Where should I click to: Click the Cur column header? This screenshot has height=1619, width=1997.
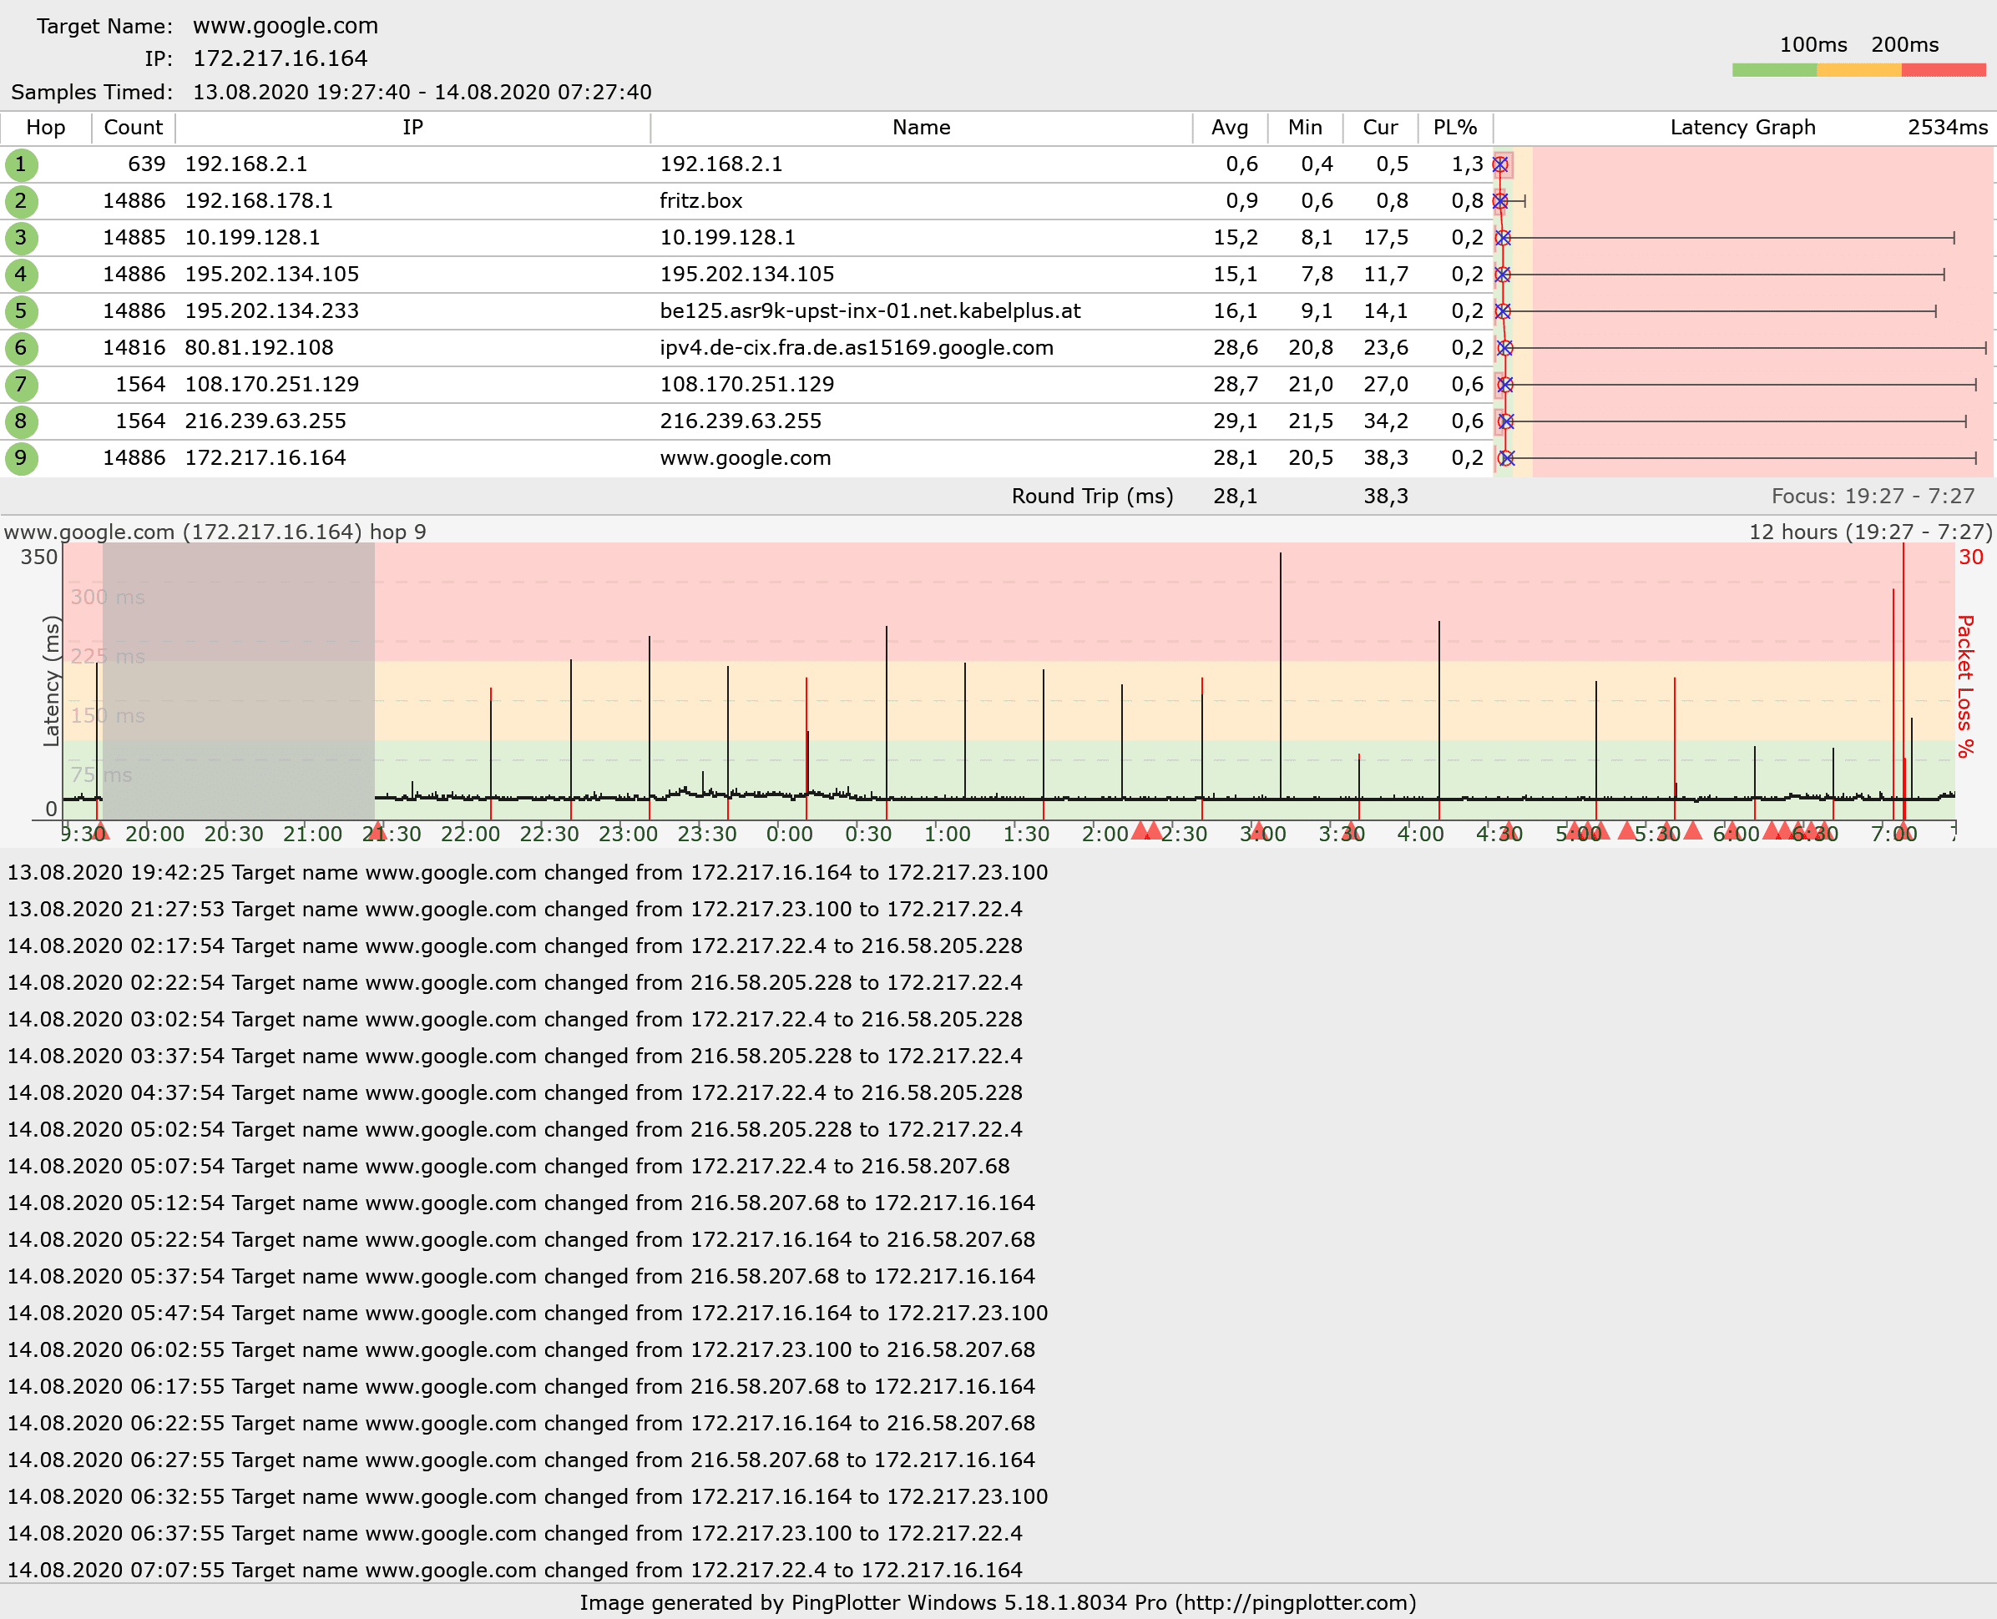(x=1381, y=128)
